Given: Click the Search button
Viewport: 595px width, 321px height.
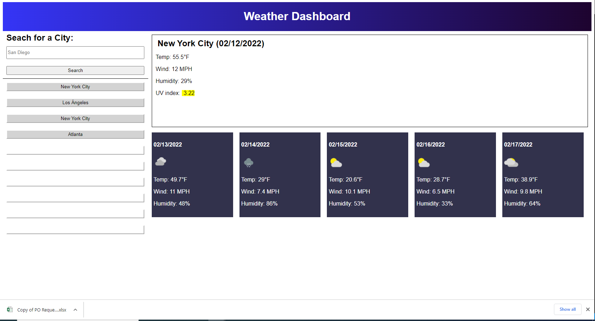Looking at the screenshot, I should (x=75, y=70).
